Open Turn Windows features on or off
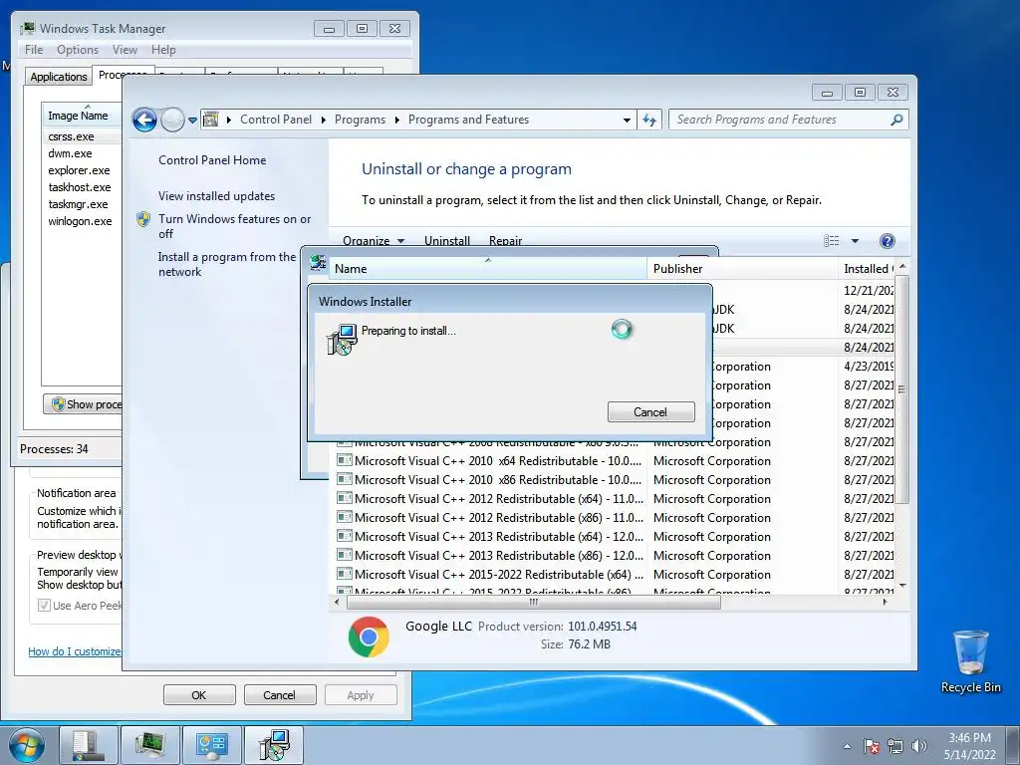 click(235, 226)
